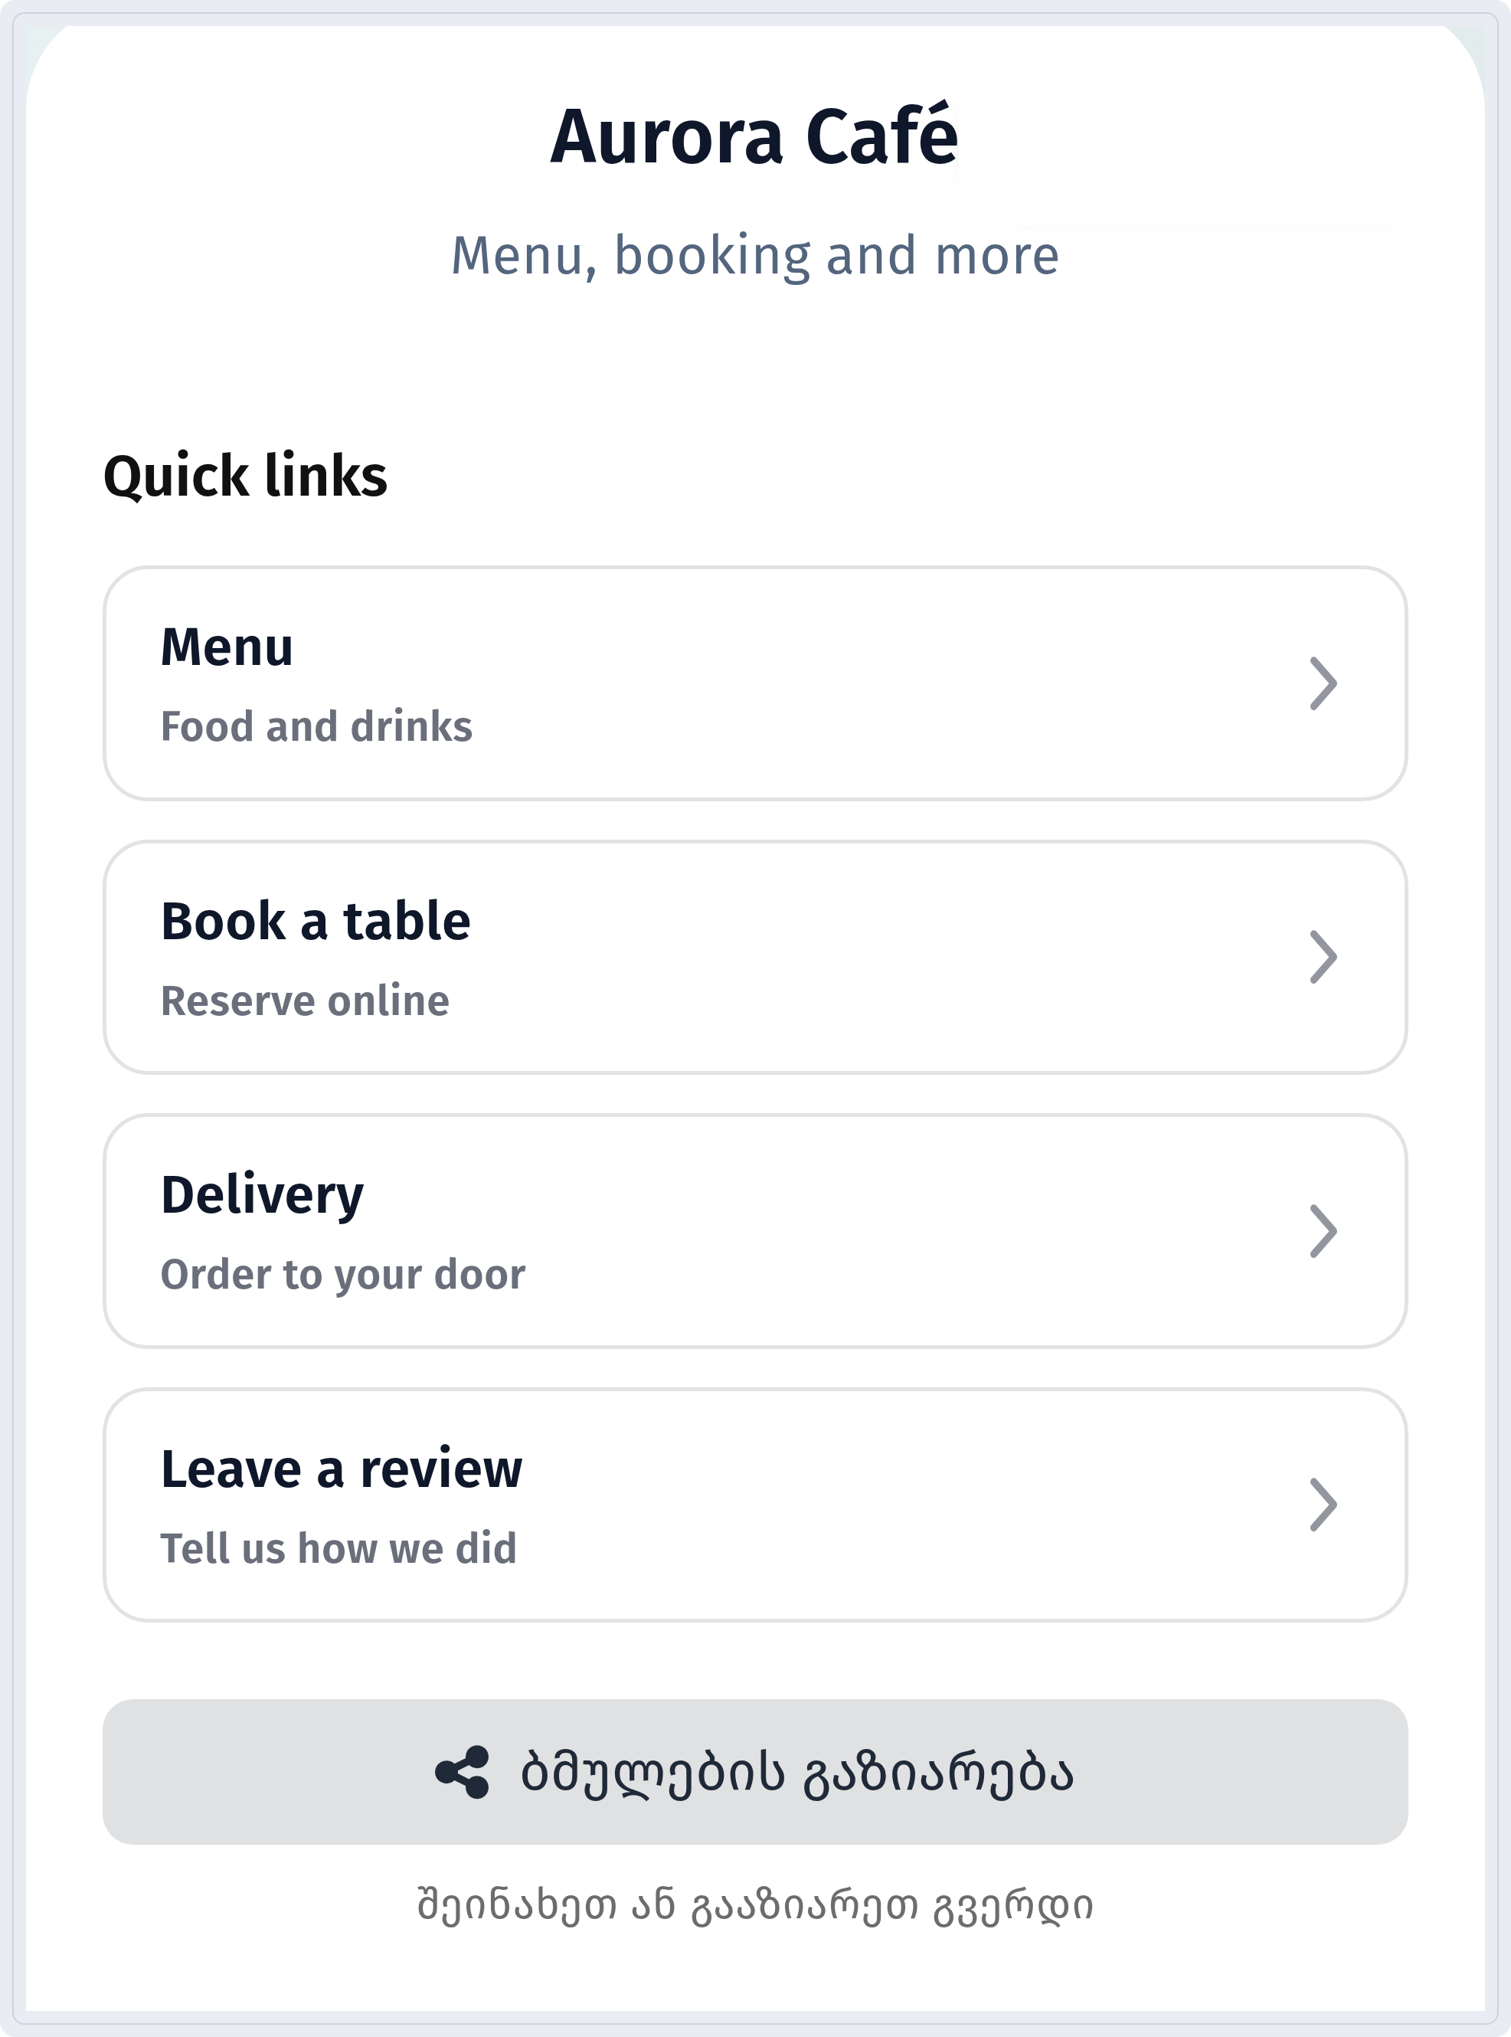This screenshot has height=2037, width=1511.
Task: Click the 'Reserve online' subtitle
Action: (x=306, y=1000)
